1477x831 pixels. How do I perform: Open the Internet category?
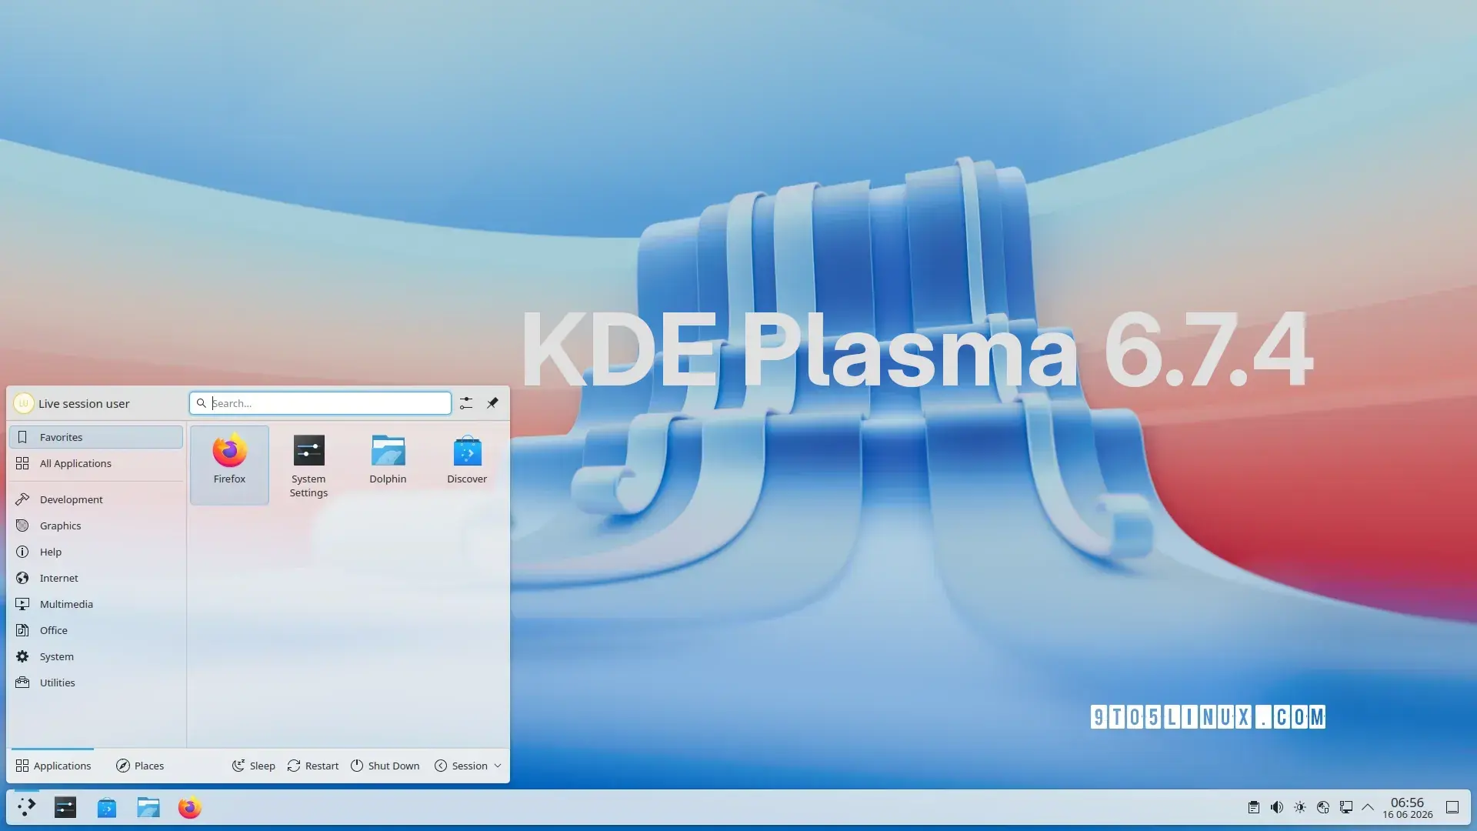pyautogui.click(x=96, y=578)
